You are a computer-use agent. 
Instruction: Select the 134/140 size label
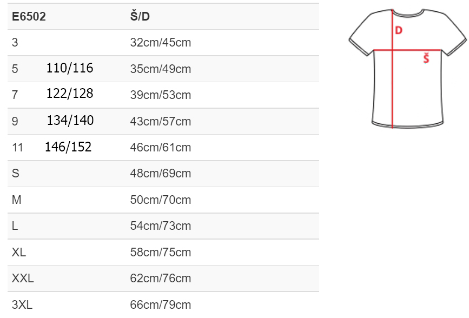(x=70, y=120)
